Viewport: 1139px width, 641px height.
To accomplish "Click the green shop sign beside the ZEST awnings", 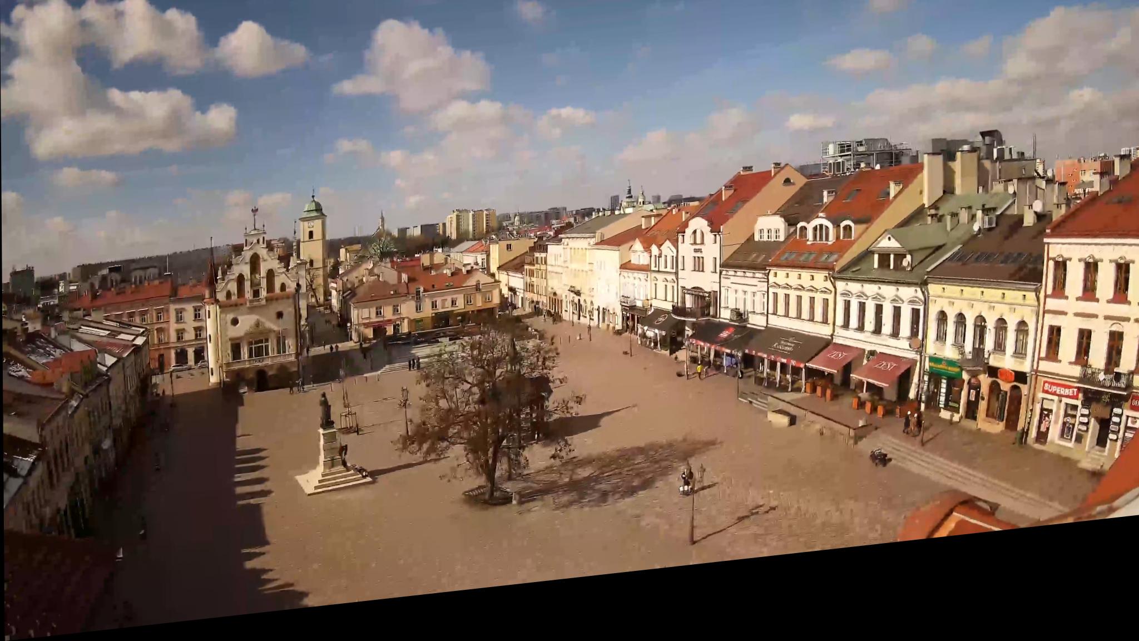I will coord(945,367).
